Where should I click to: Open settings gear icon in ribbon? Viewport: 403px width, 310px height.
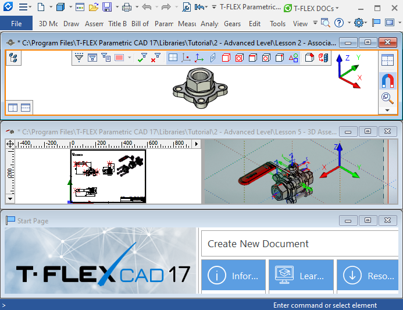pyautogui.click(x=358, y=23)
